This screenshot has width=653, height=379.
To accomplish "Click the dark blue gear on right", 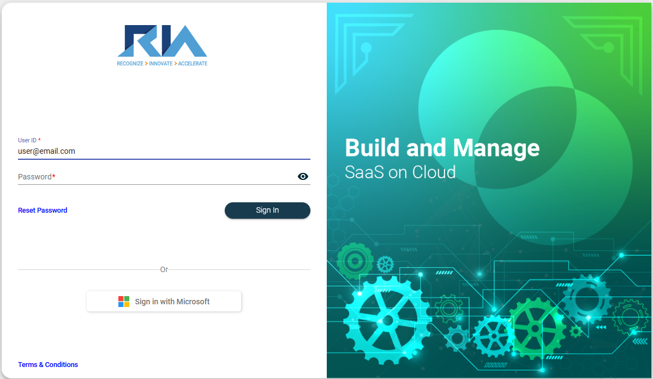I will tap(588, 298).
